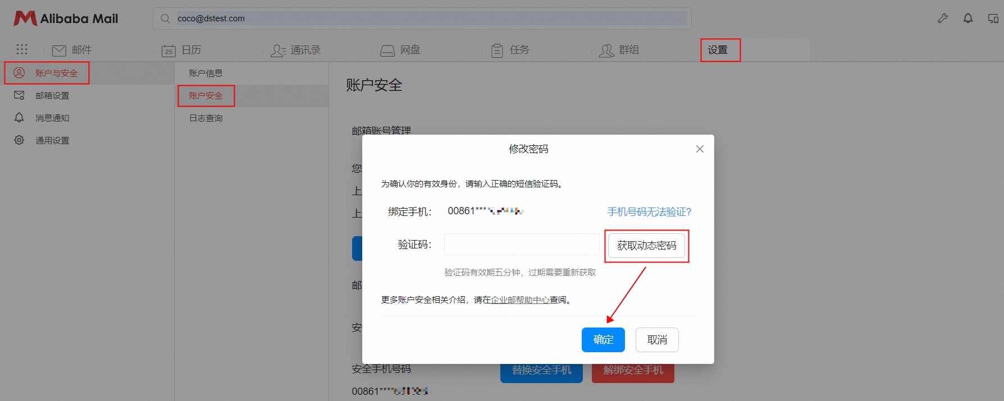This screenshot has height=401, width=1004.
Task: Open the 日志查询 submenu item
Action: point(206,118)
